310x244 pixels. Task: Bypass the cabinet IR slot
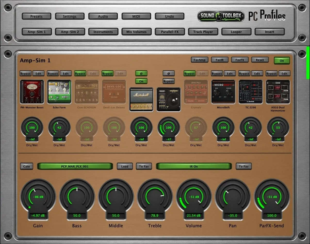[x=169, y=81]
